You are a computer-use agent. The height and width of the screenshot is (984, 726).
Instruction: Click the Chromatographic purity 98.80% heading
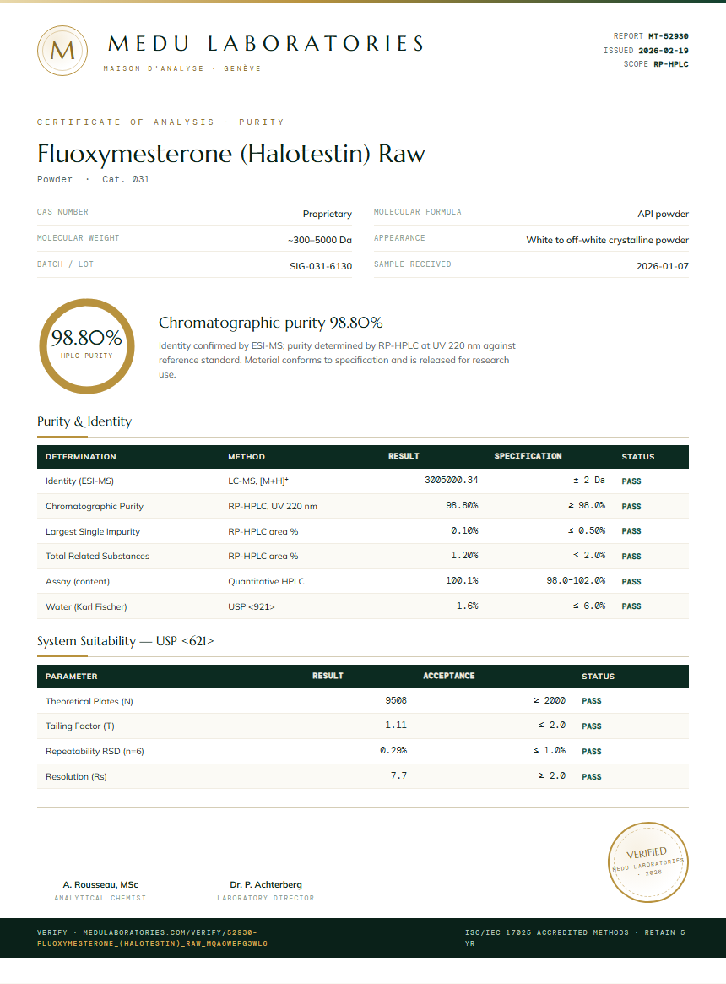[x=270, y=323]
